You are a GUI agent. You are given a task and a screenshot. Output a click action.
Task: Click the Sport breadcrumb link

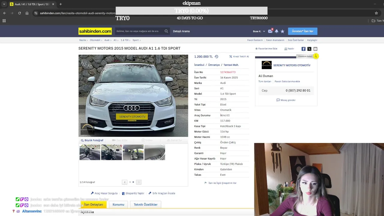click(136, 40)
